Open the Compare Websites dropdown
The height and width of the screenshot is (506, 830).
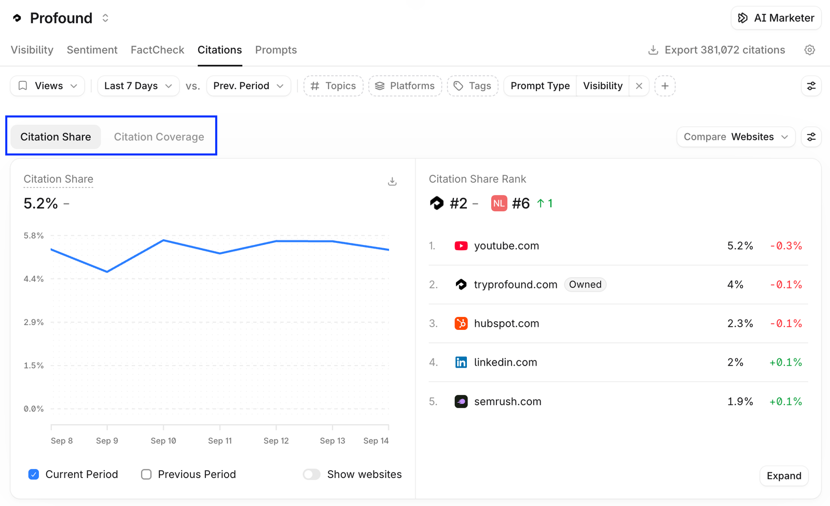click(x=736, y=137)
